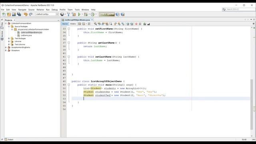Click the New Project toolbar icon
Image resolution: width=256 pixels, height=144 pixels.
9,14
